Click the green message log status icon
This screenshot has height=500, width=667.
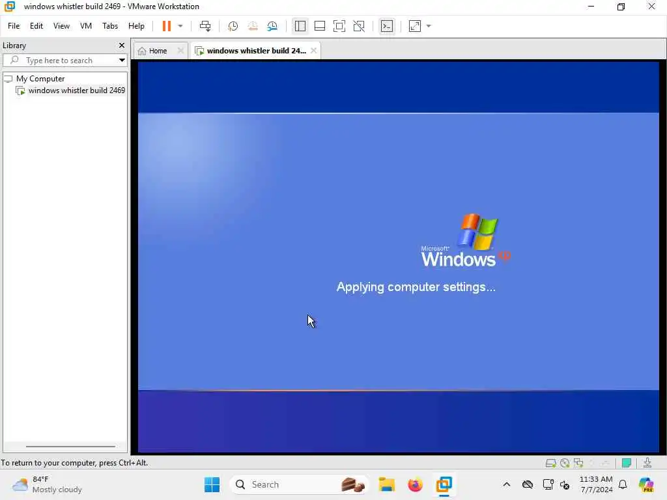point(626,463)
